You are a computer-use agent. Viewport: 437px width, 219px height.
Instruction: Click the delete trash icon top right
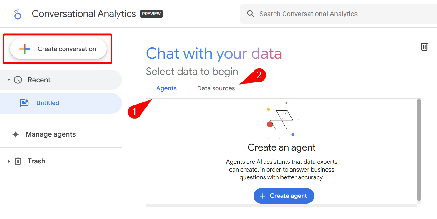point(424,47)
